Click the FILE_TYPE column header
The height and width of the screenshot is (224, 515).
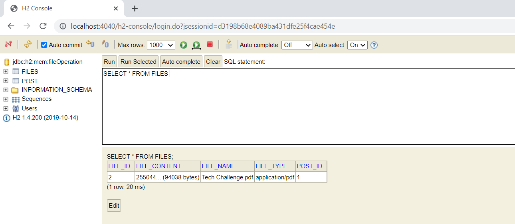(x=275, y=166)
